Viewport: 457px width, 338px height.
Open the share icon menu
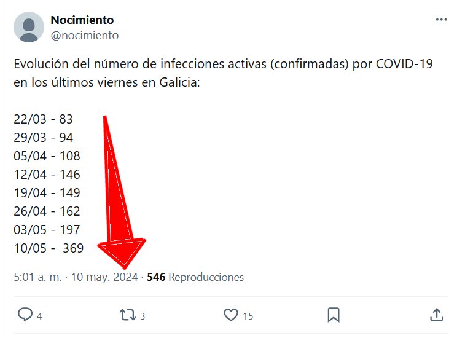pos(436,315)
